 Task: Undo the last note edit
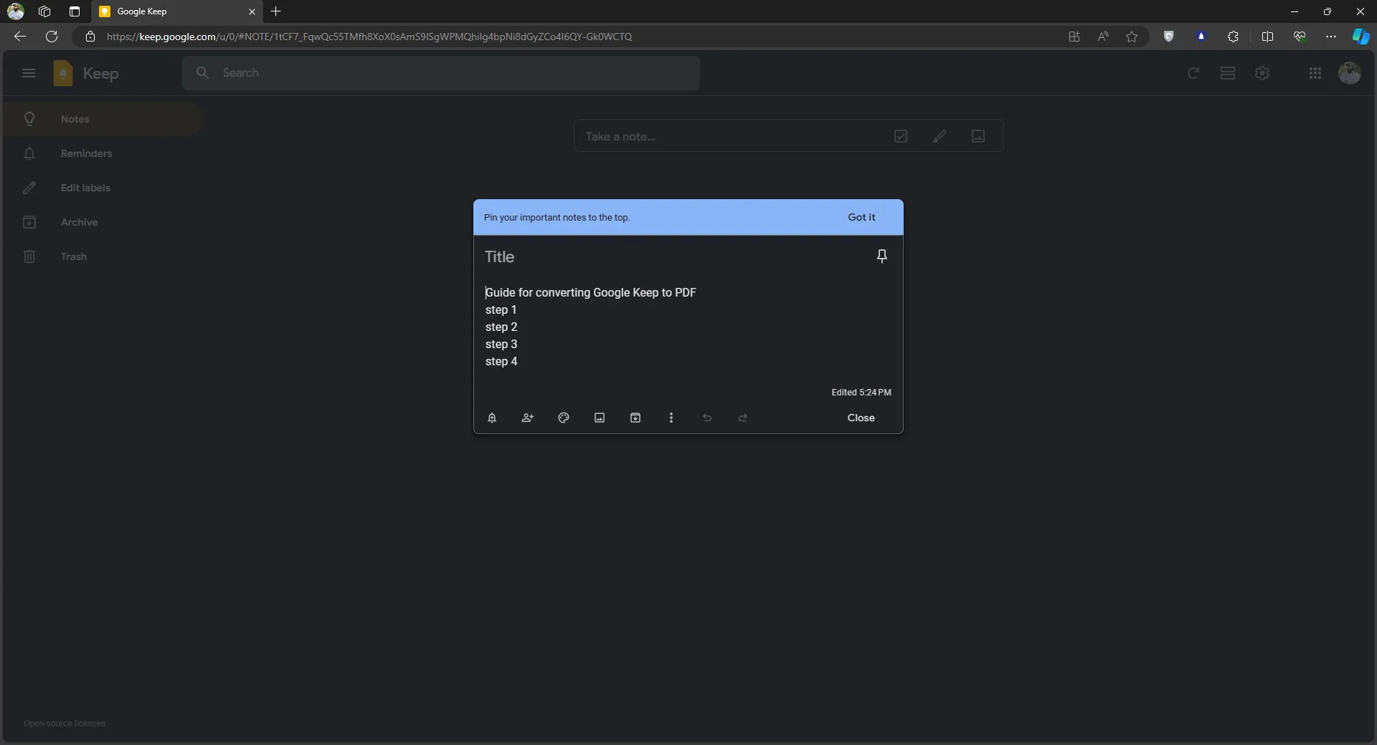[x=707, y=418]
